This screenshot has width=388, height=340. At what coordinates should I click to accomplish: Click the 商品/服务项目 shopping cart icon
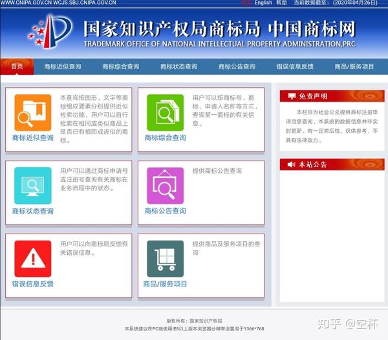[166, 259]
